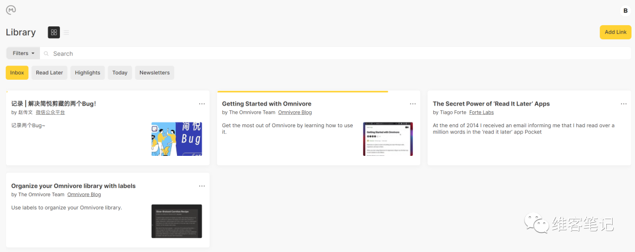635x252 pixels.
Task: Select the Today filter tab
Action: (120, 73)
